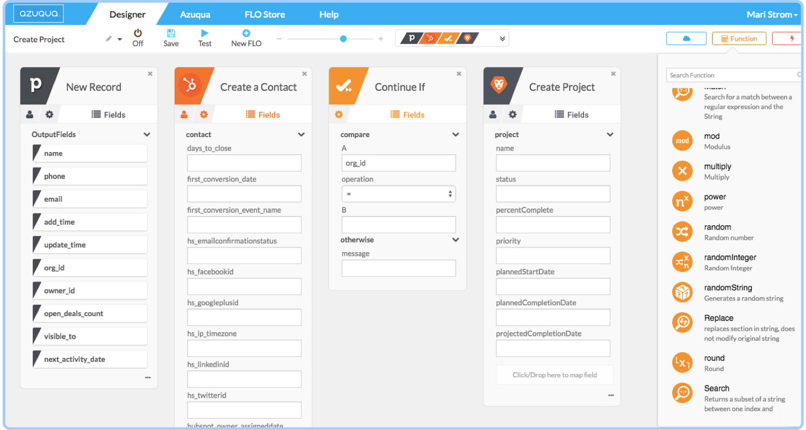
Task: Switch to Create Project Fields tab
Action: 571,114
